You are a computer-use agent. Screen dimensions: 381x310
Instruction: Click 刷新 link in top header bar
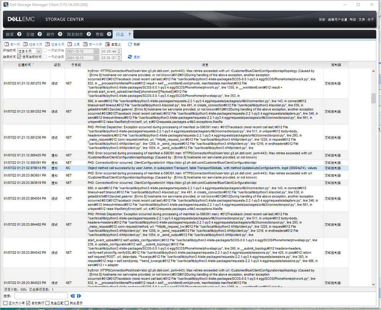click(x=322, y=19)
